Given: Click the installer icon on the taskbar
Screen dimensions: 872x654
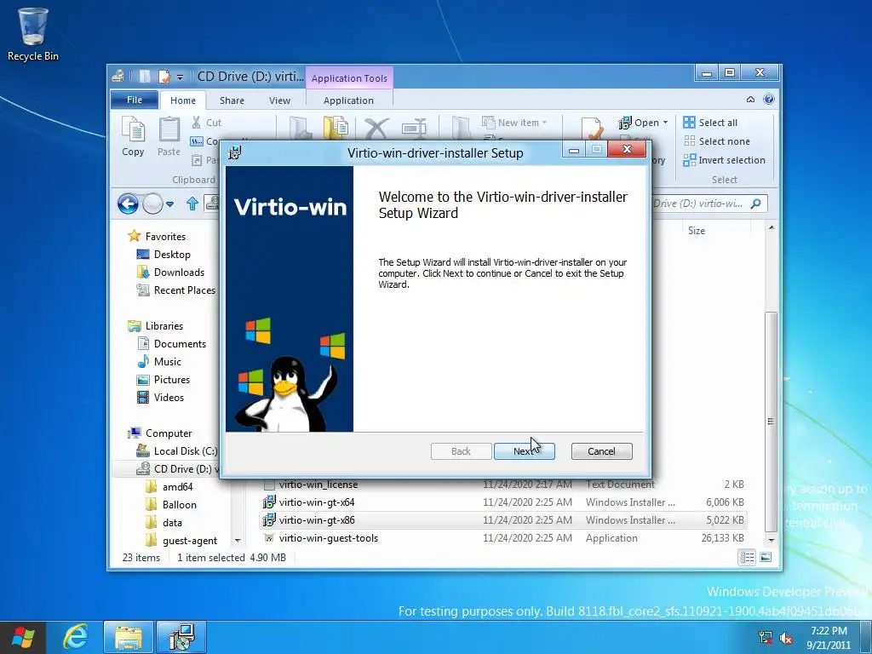Looking at the screenshot, I should point(181,637).
